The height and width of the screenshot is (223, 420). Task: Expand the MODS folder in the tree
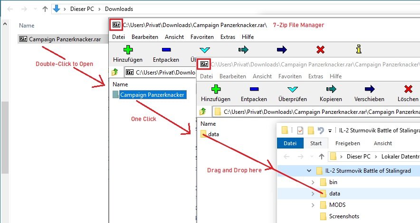point(313,205)
